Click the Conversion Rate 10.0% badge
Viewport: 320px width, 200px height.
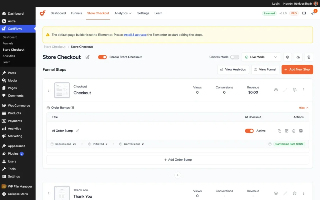(289, 144)
